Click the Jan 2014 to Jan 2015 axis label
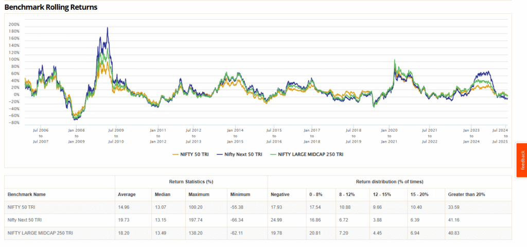The width and height of the screenshot is (527, 247). click(235, 135)
